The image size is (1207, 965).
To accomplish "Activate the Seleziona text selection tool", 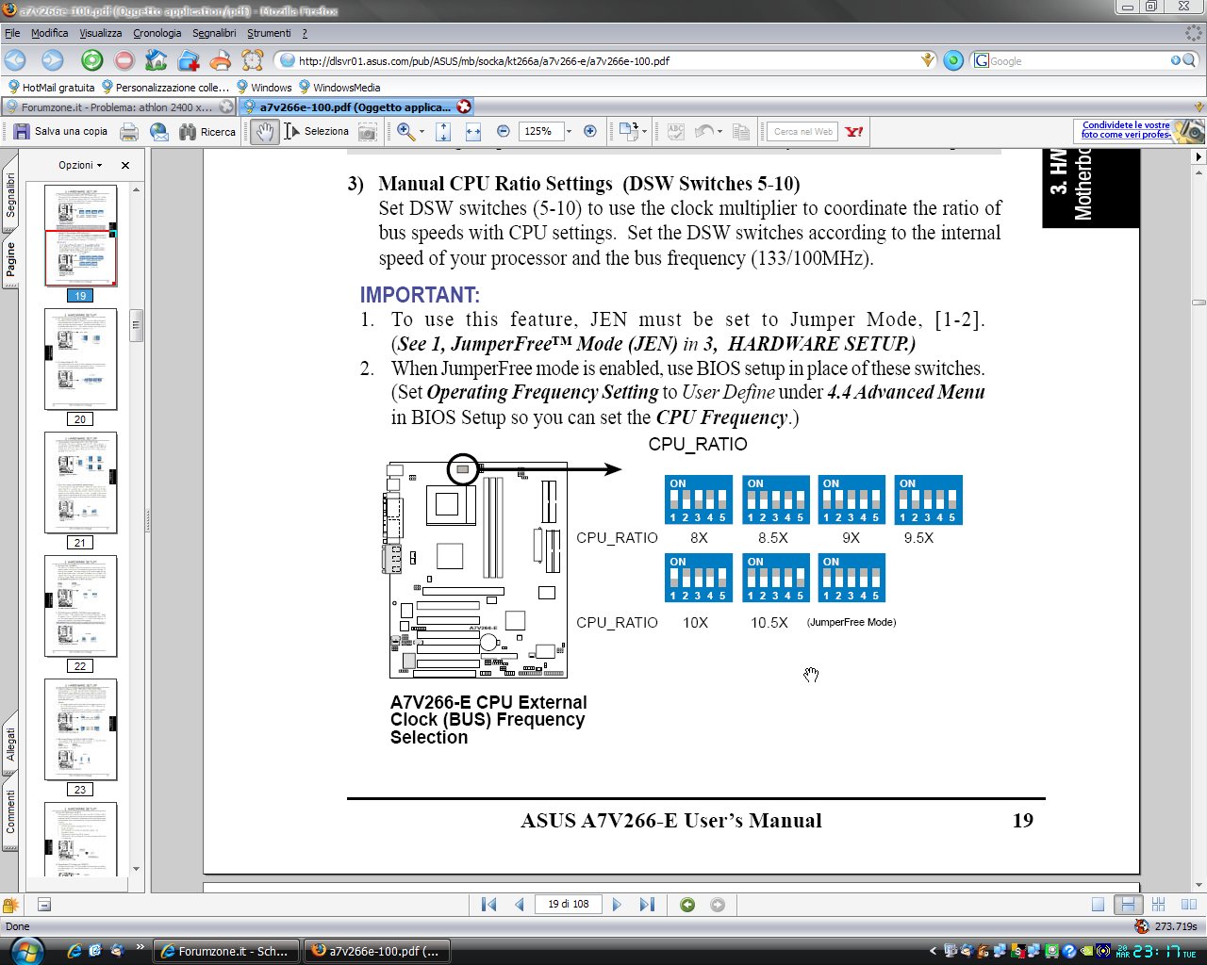I will click(317, 132).
